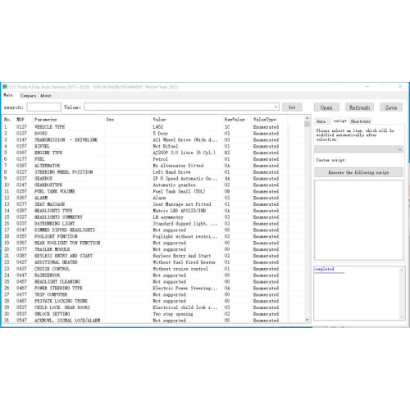Select the CRUISE CONTROL row
The width and height of the screenshot is (410, 410).
(x=153, y=269)
